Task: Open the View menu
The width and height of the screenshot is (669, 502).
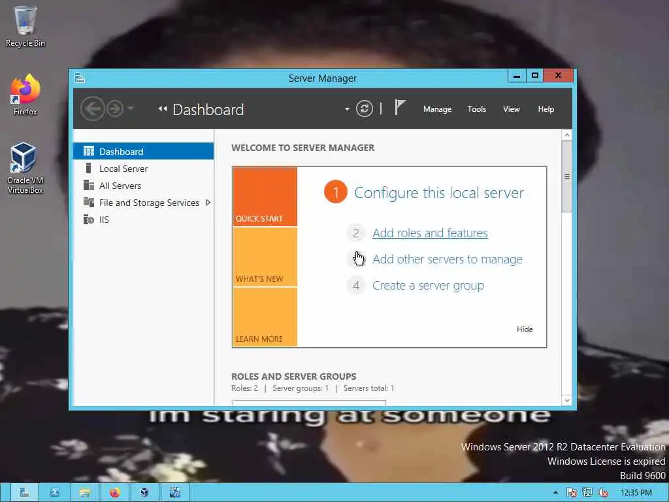Action: click(511, 109)
